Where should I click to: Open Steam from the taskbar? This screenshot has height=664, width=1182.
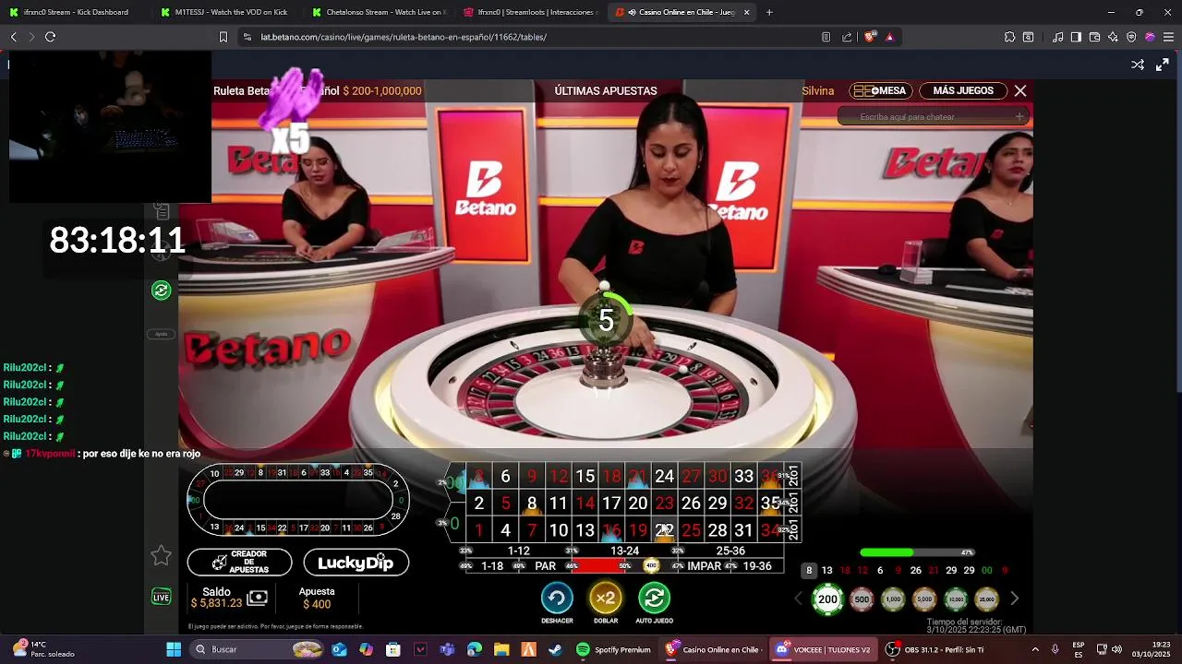click(x=554, y=649)
